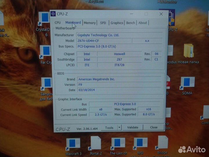The width and height of the screenshot is (209, 157).
Task: Expand the Tools dropdown arrow
Action: (x=119, y=128)
